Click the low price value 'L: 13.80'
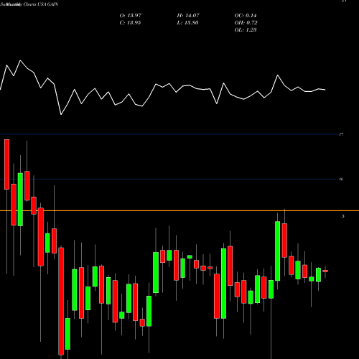 (187, 23)
